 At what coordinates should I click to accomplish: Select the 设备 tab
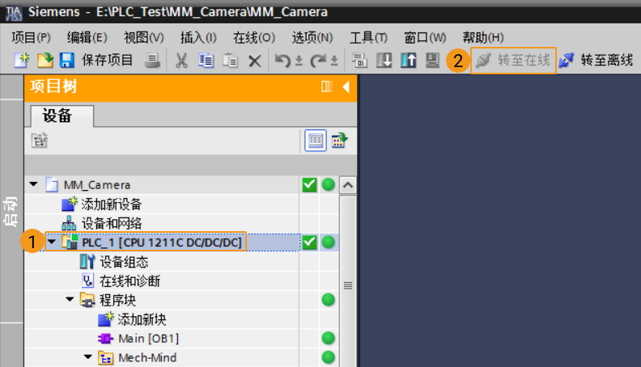62,116
